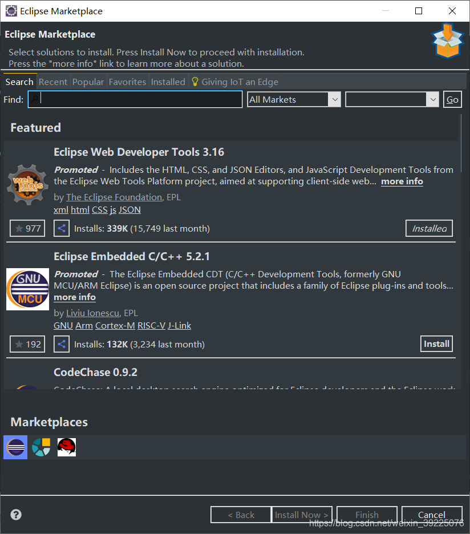Click CodeChase 0.9.2 title
Viewport: 470px width, 534px height.
coord(96,372)
